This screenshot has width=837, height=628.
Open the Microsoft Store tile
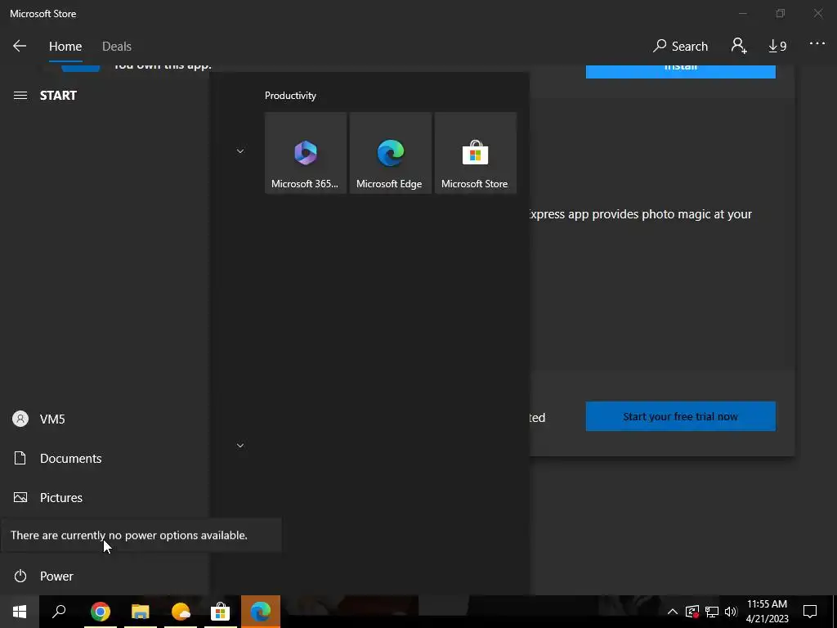(x=475, y=153)
